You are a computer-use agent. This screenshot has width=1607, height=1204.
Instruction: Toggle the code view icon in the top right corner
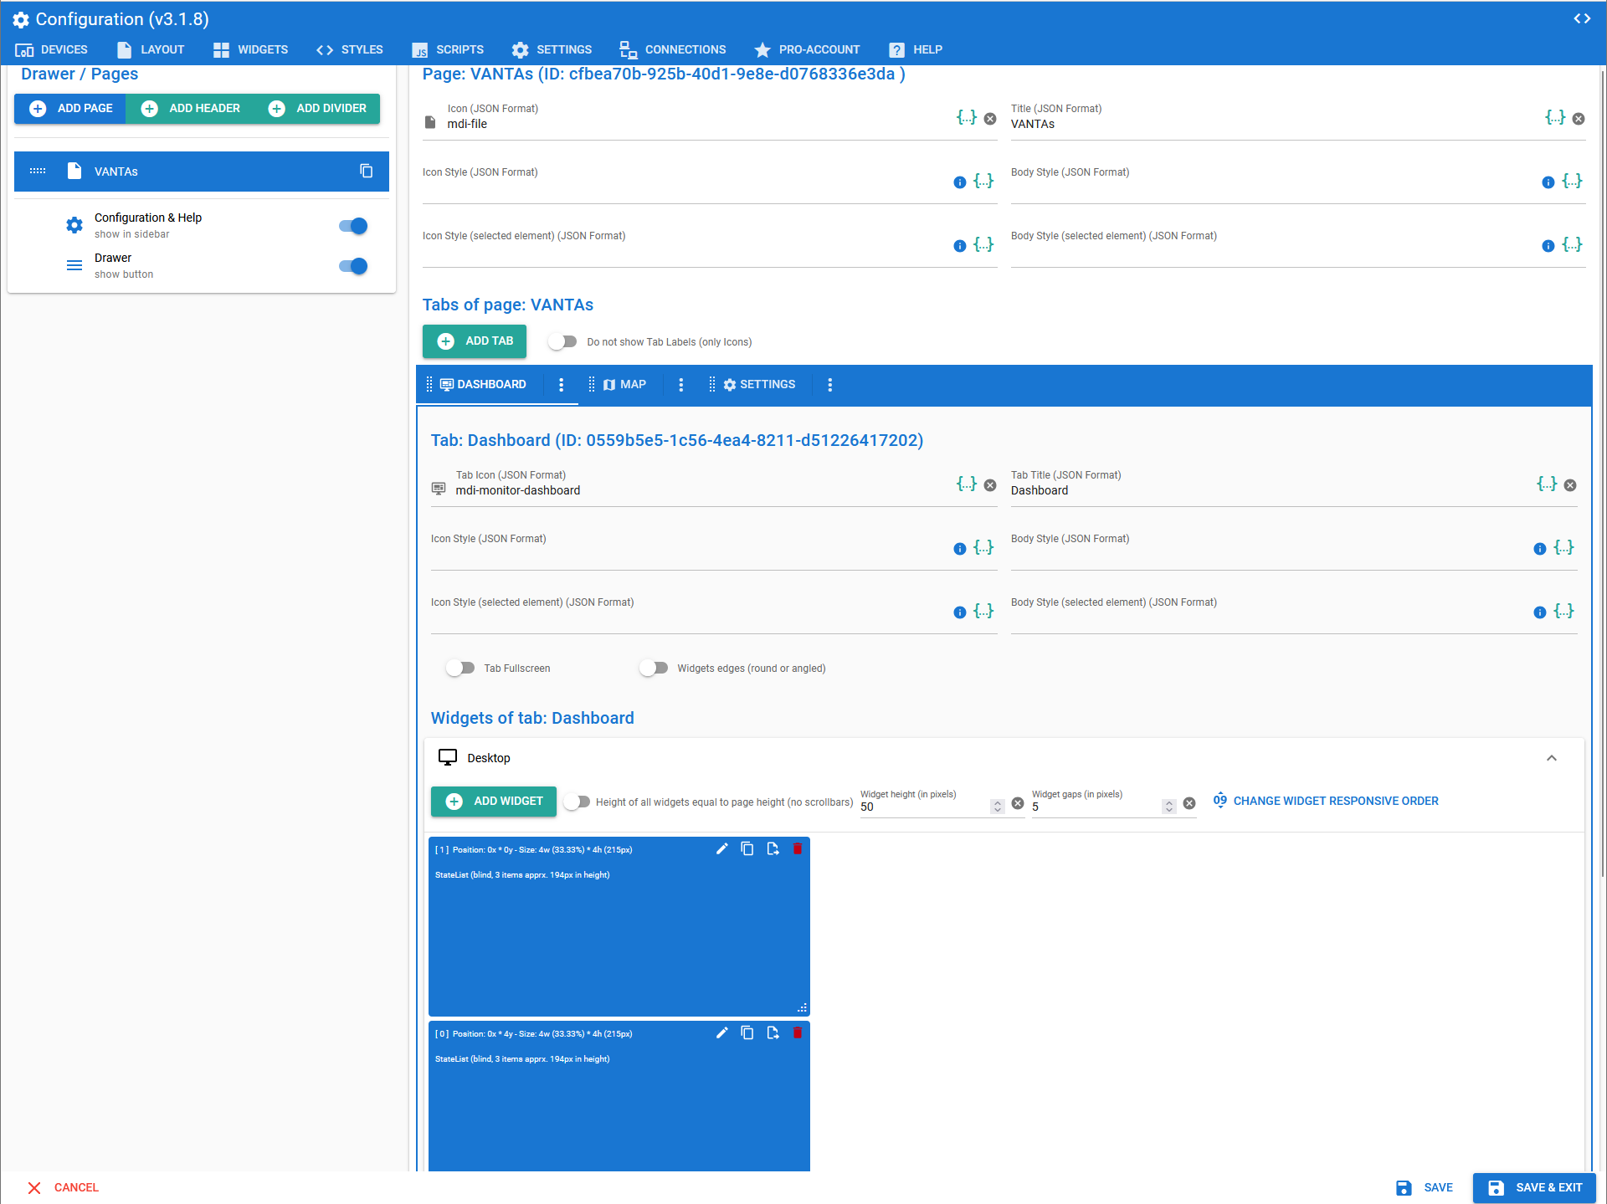coord(1581,18)
